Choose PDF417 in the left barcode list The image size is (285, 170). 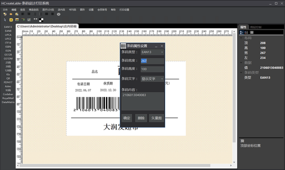(8, 82)
